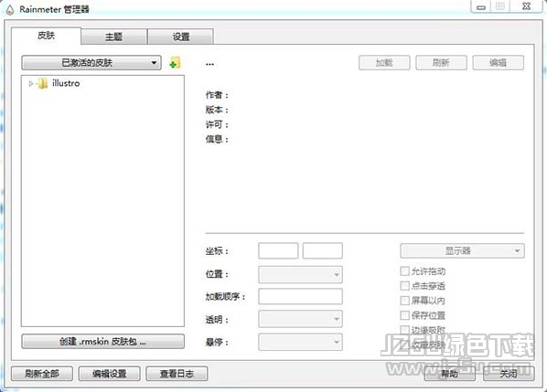547x392 pixels.
Task: Open the 显示器 monitor dropdown
Action: tap(462, 251)
